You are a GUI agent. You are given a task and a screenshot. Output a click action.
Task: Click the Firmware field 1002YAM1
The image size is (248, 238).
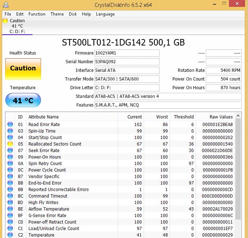click(127, 53)
